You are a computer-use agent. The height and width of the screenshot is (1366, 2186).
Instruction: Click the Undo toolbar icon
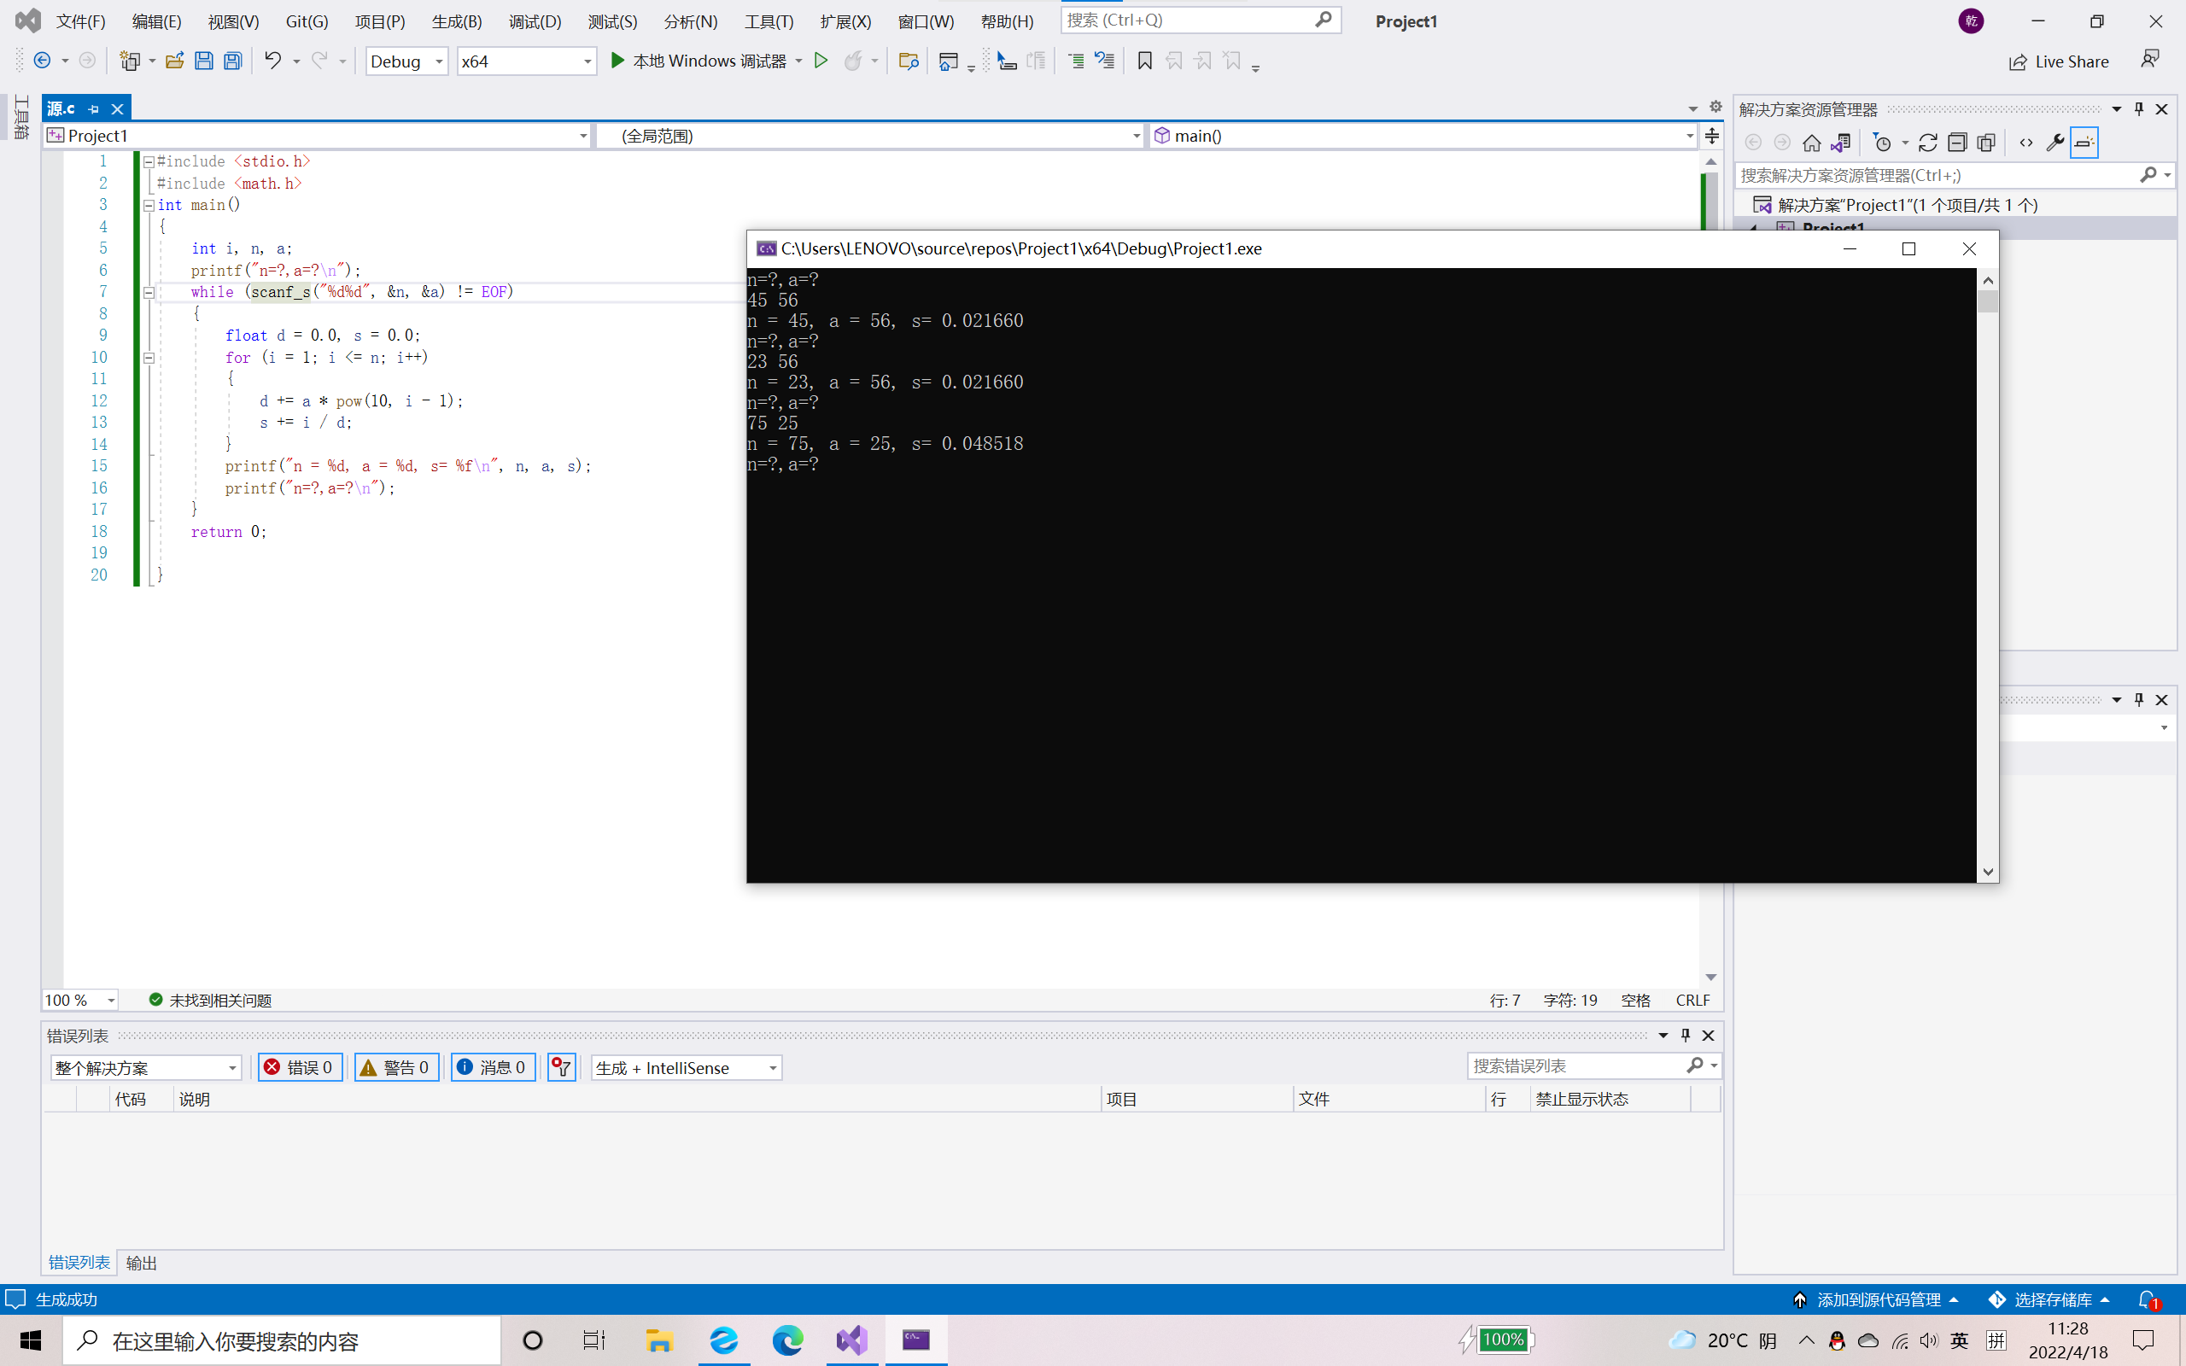click(272, 61)
